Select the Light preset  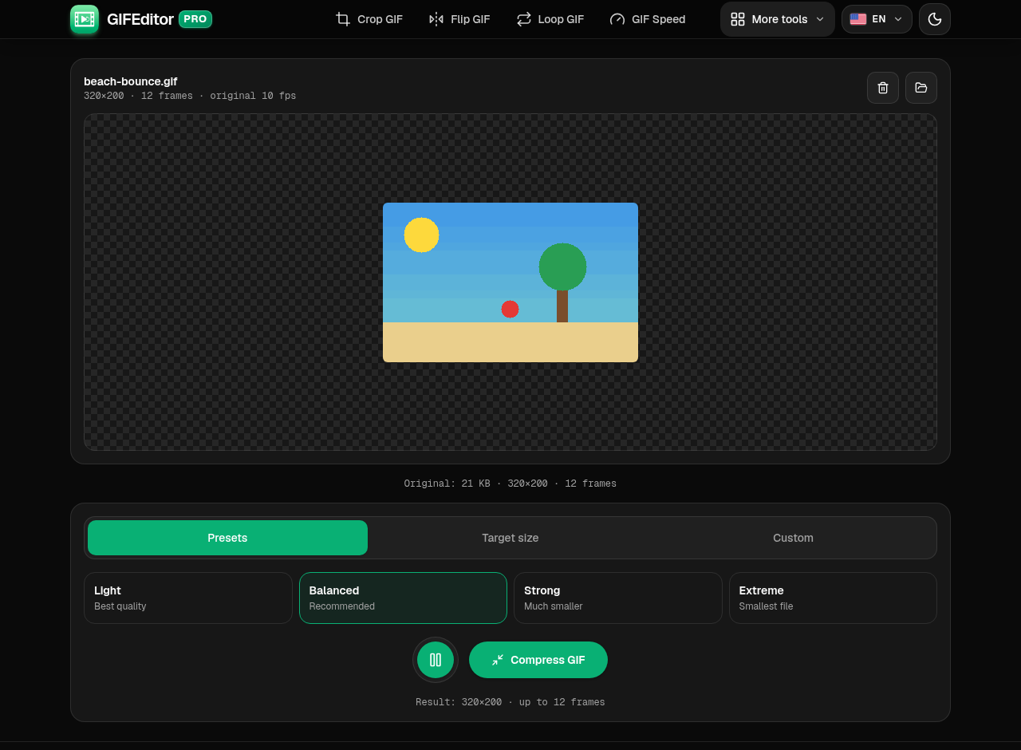pyautogui.click(x=188, y=598)
